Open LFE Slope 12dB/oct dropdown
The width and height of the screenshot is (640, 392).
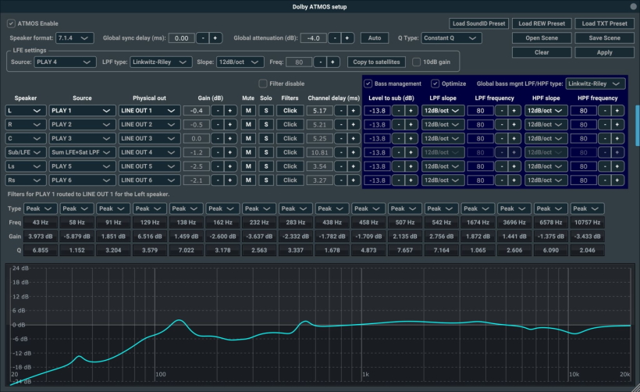pyautogui.click(x=240, y=62)
